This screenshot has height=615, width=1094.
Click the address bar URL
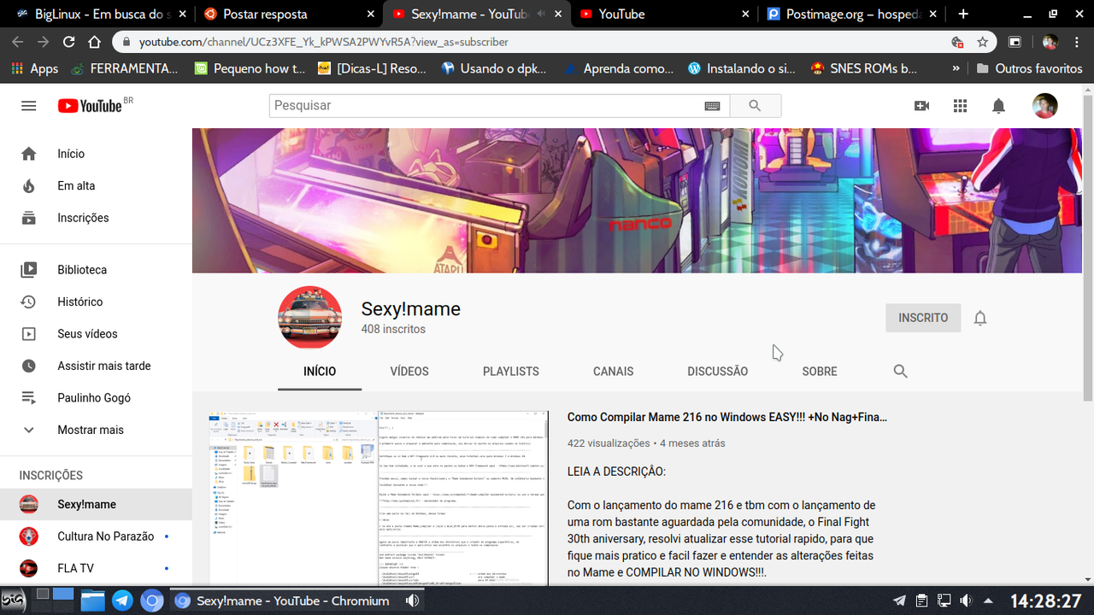click(324, 42)
